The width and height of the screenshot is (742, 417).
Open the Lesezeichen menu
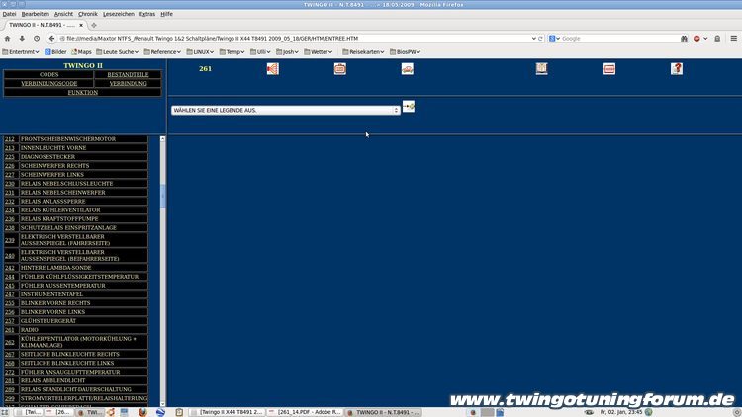[x=119, y=14]
